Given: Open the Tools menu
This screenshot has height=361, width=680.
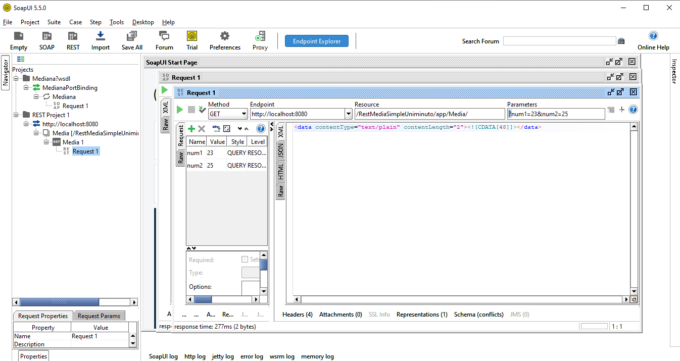Looking at the screenshot, I should [x=117, y=22].
